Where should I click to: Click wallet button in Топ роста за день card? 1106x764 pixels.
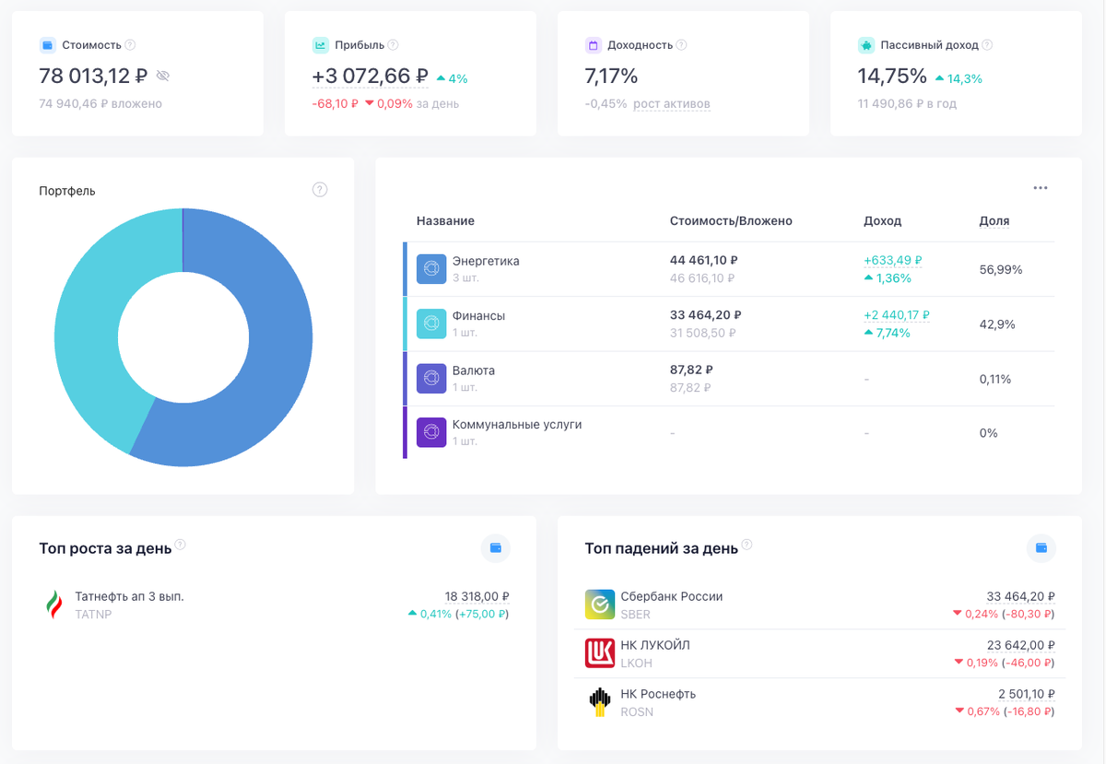pyautogui.click(x=496, y=548)
